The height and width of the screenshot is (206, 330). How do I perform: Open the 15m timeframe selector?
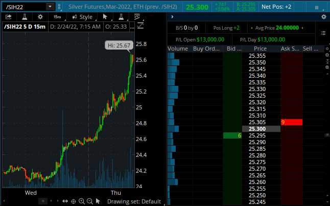click(x=57, y=17)
